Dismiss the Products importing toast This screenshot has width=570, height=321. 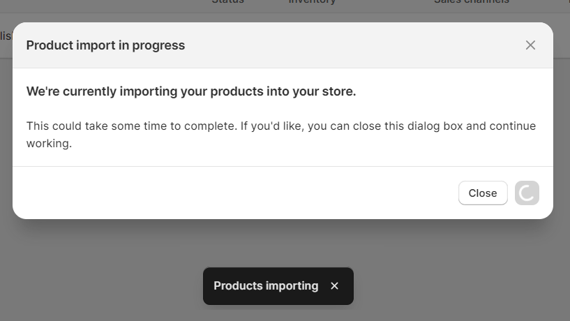(x=334, y=286)
